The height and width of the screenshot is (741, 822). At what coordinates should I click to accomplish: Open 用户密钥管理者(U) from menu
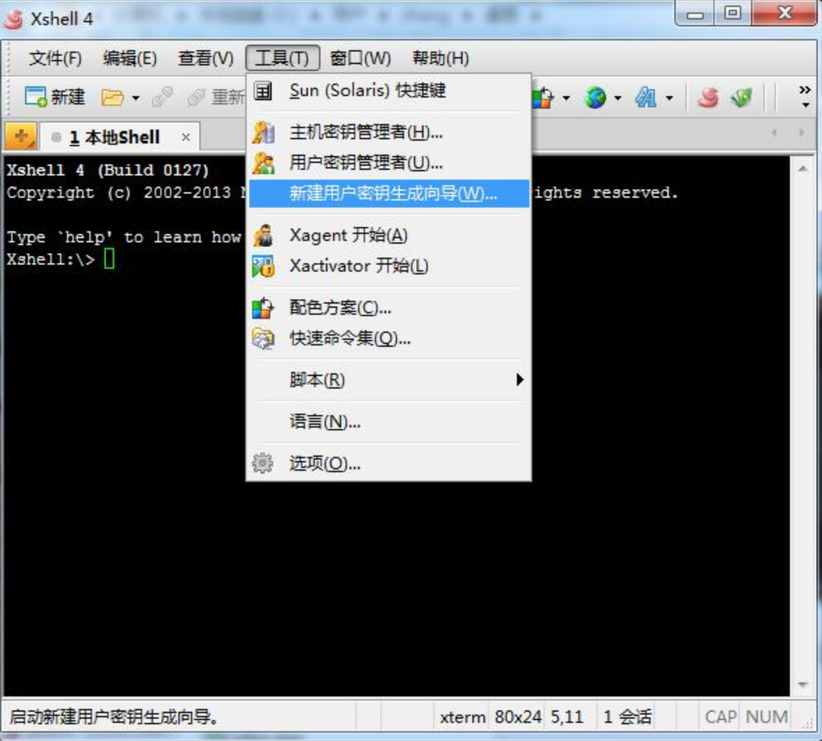(389, 163)
